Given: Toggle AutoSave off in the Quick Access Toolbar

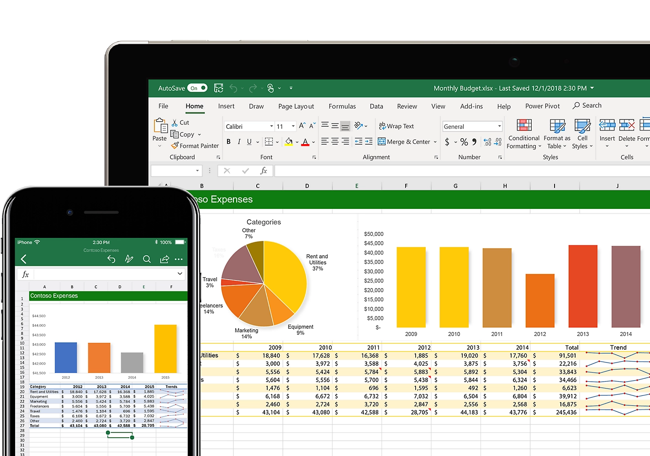Looking at the screenshot, I should (x=196, y=88).
